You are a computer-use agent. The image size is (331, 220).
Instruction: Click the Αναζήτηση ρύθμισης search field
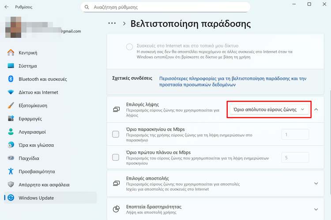click(x=165, y=7)
